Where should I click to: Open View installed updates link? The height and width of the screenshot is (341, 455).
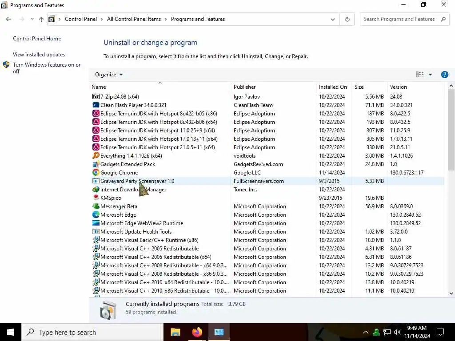(39, 55)
